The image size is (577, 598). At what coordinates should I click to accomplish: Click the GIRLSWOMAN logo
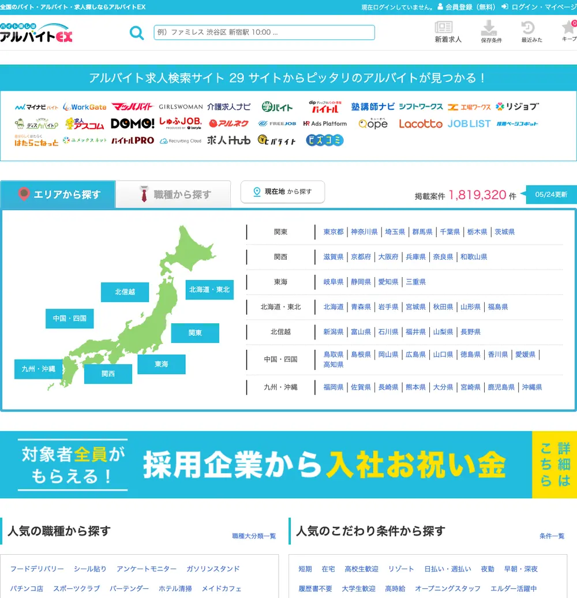coord(181,107)
